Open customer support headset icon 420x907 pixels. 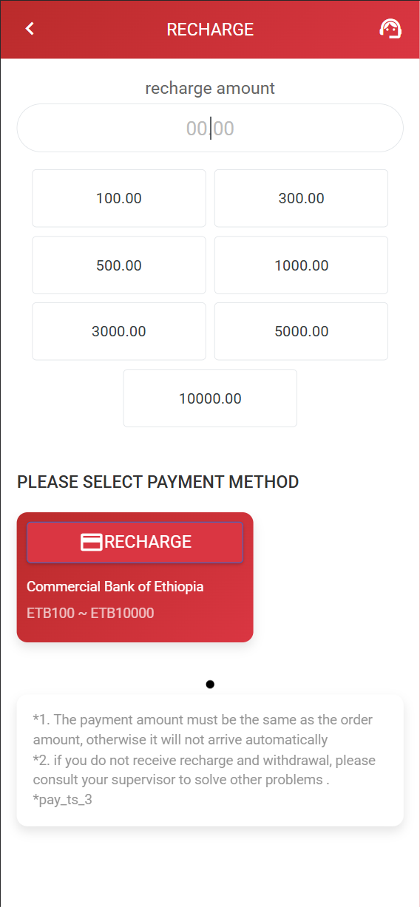[390, 29]
